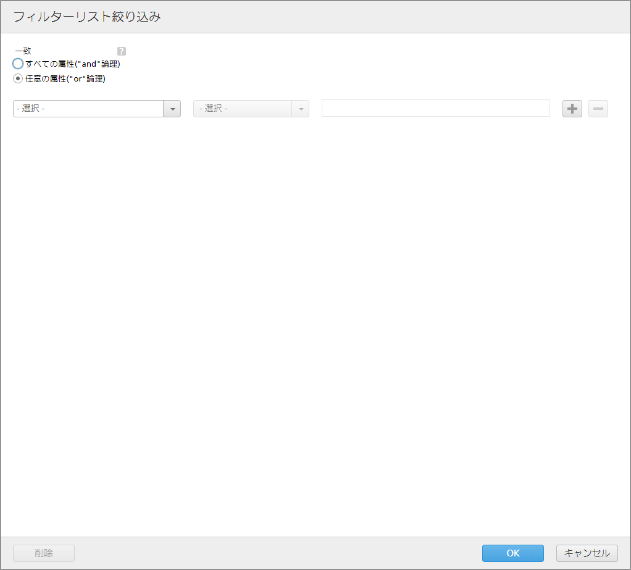Confirm the filter with OK button
The width and height of the screenshot is (631, 570).
pyautogui.click(x=512, y=553)
